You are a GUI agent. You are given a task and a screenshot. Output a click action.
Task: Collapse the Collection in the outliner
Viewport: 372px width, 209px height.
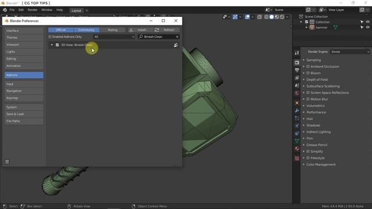(x=301, y=22)
